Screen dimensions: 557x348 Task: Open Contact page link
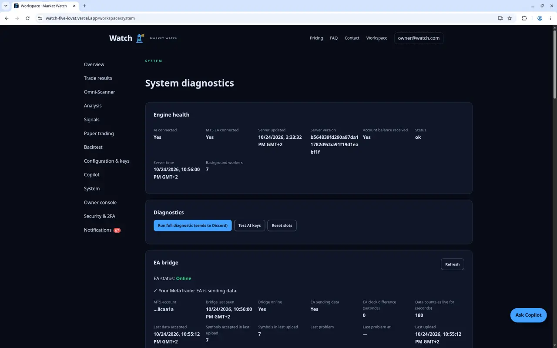click(352, 38)
